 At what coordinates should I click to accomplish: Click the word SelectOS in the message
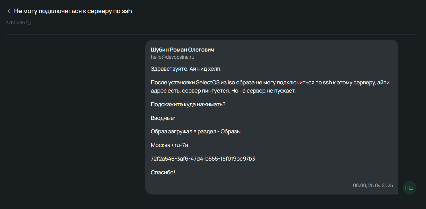click(x=207, y=83)
